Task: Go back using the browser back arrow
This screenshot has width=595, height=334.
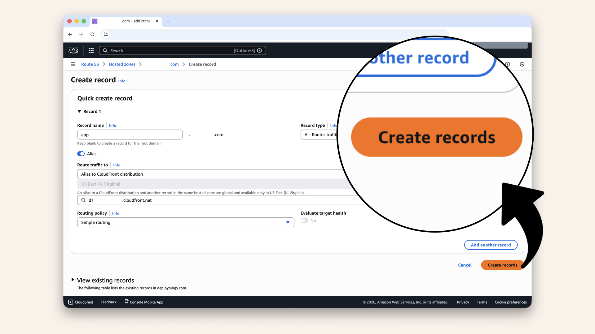Action: coord(70,34)
